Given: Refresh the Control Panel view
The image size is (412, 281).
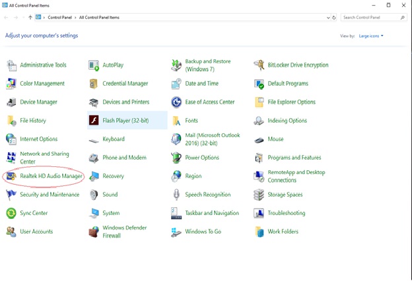Looking at the screenshot, I should [334, 18].
